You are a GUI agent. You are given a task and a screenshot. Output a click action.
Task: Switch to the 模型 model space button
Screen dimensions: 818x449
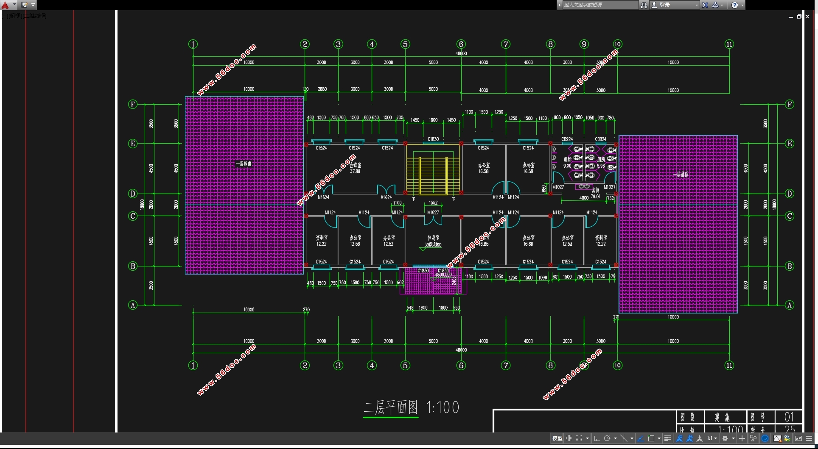pos(557,438)
